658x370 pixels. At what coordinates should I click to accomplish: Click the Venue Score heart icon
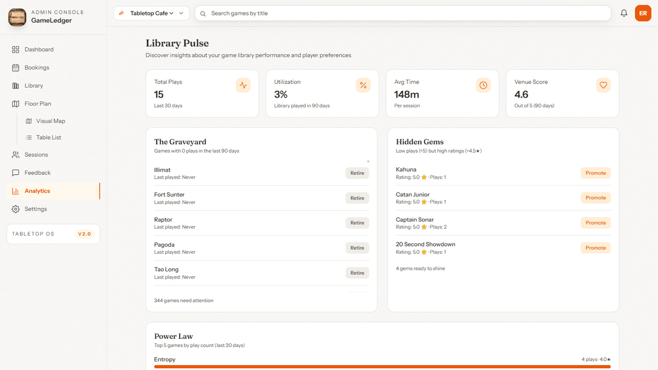pos(603,85)
